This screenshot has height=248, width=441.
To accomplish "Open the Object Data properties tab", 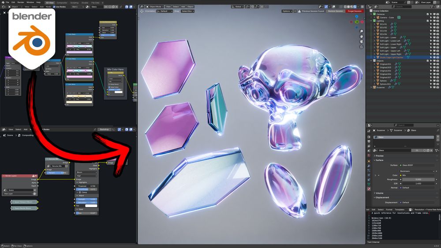I will tap(369, 184).
